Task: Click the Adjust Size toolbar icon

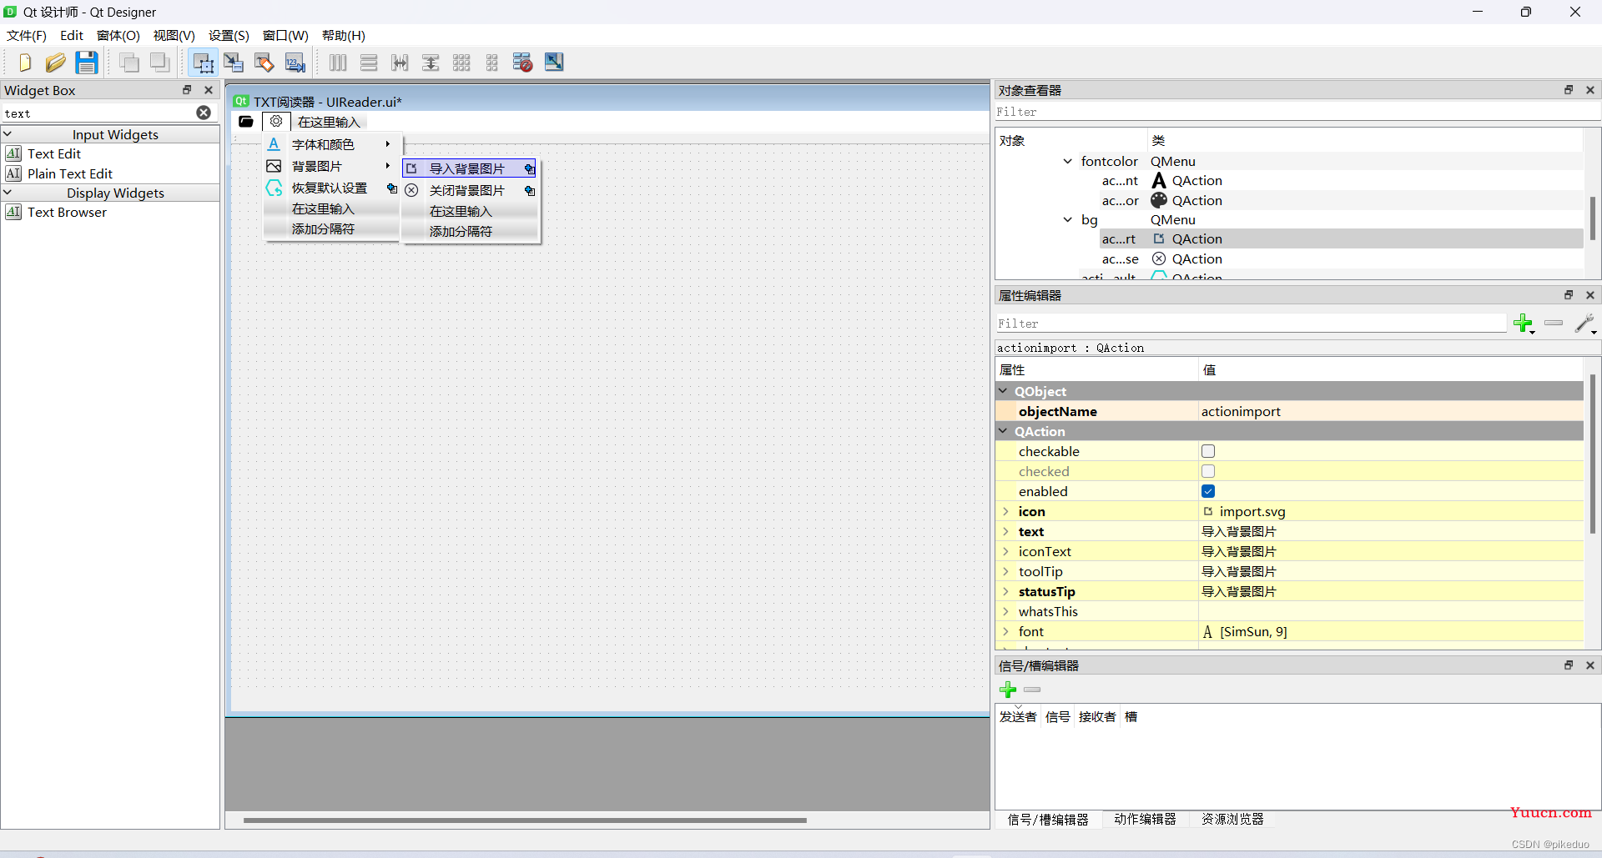Action: coord(554,63)
